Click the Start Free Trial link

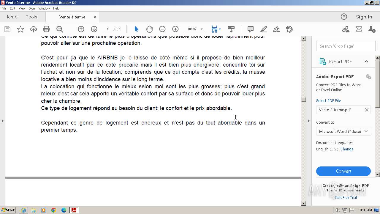click(x=346, y=198)
